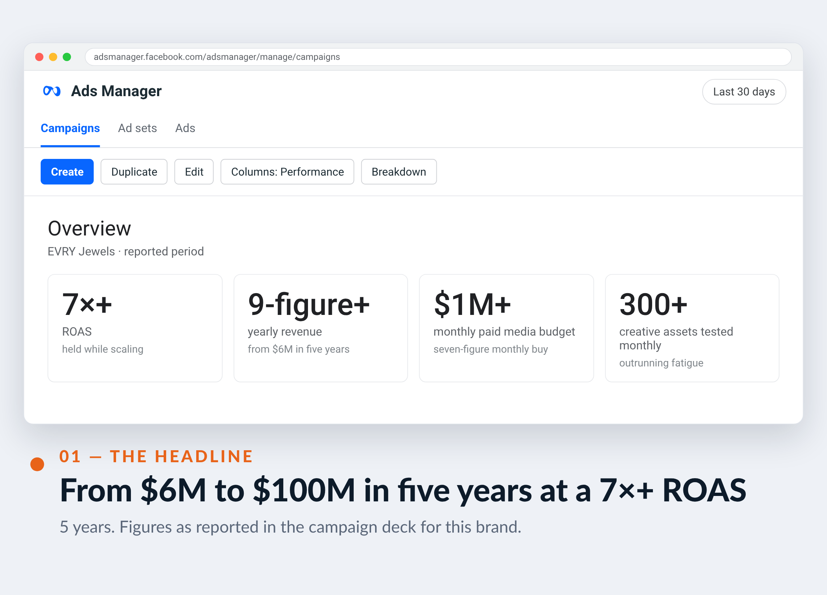Click 'from $6M in five years' text
This screenshot has height=595, width=827.
[299, 349]
